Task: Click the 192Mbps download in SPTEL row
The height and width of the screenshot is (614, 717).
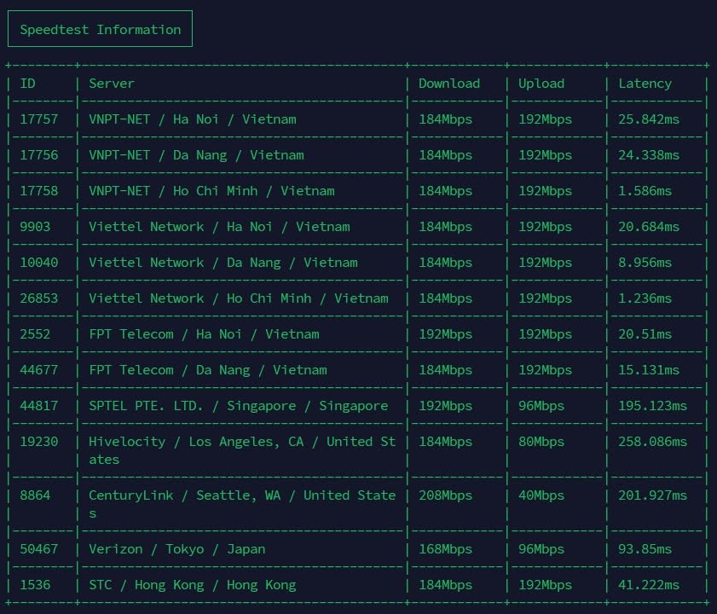Action: pos(445,406)
